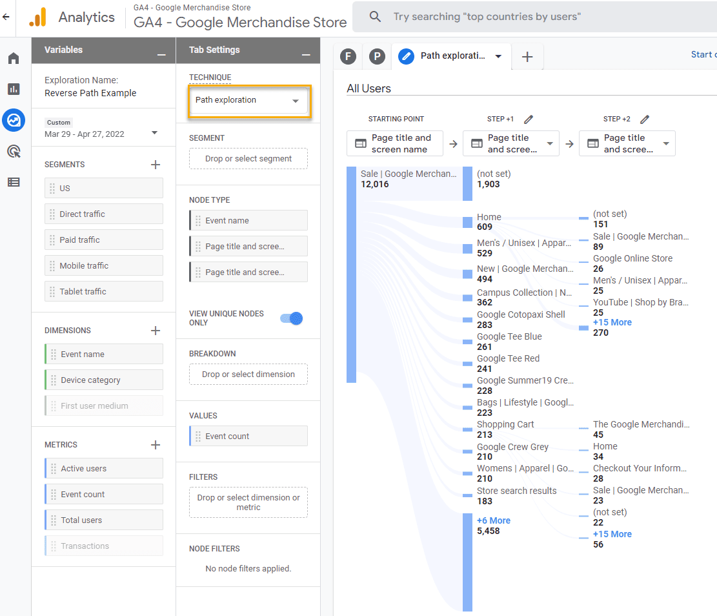Add a new dimension with plus

click(156, 331)
